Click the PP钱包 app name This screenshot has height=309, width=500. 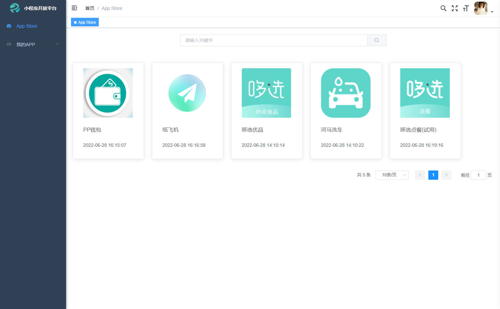[x=92, y=130]
